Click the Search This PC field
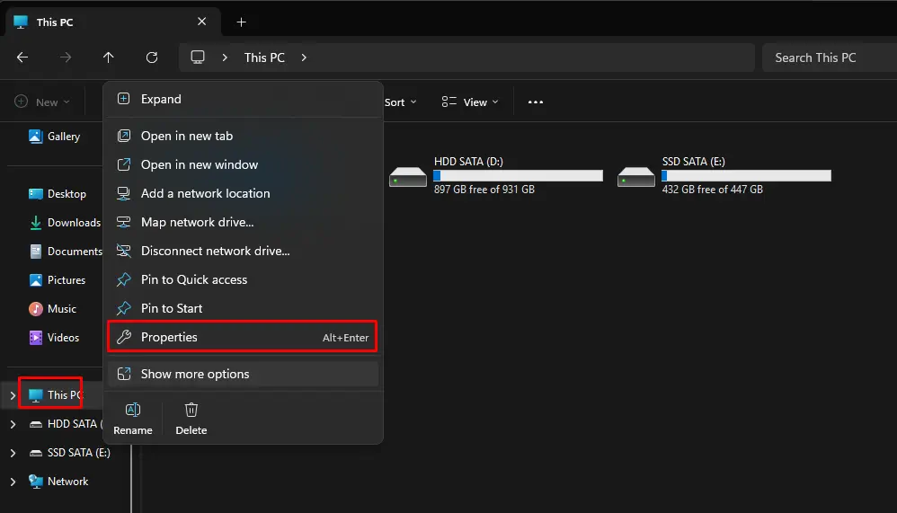The height and width of the screenshot is (513, 897). [x=830, y=57]
